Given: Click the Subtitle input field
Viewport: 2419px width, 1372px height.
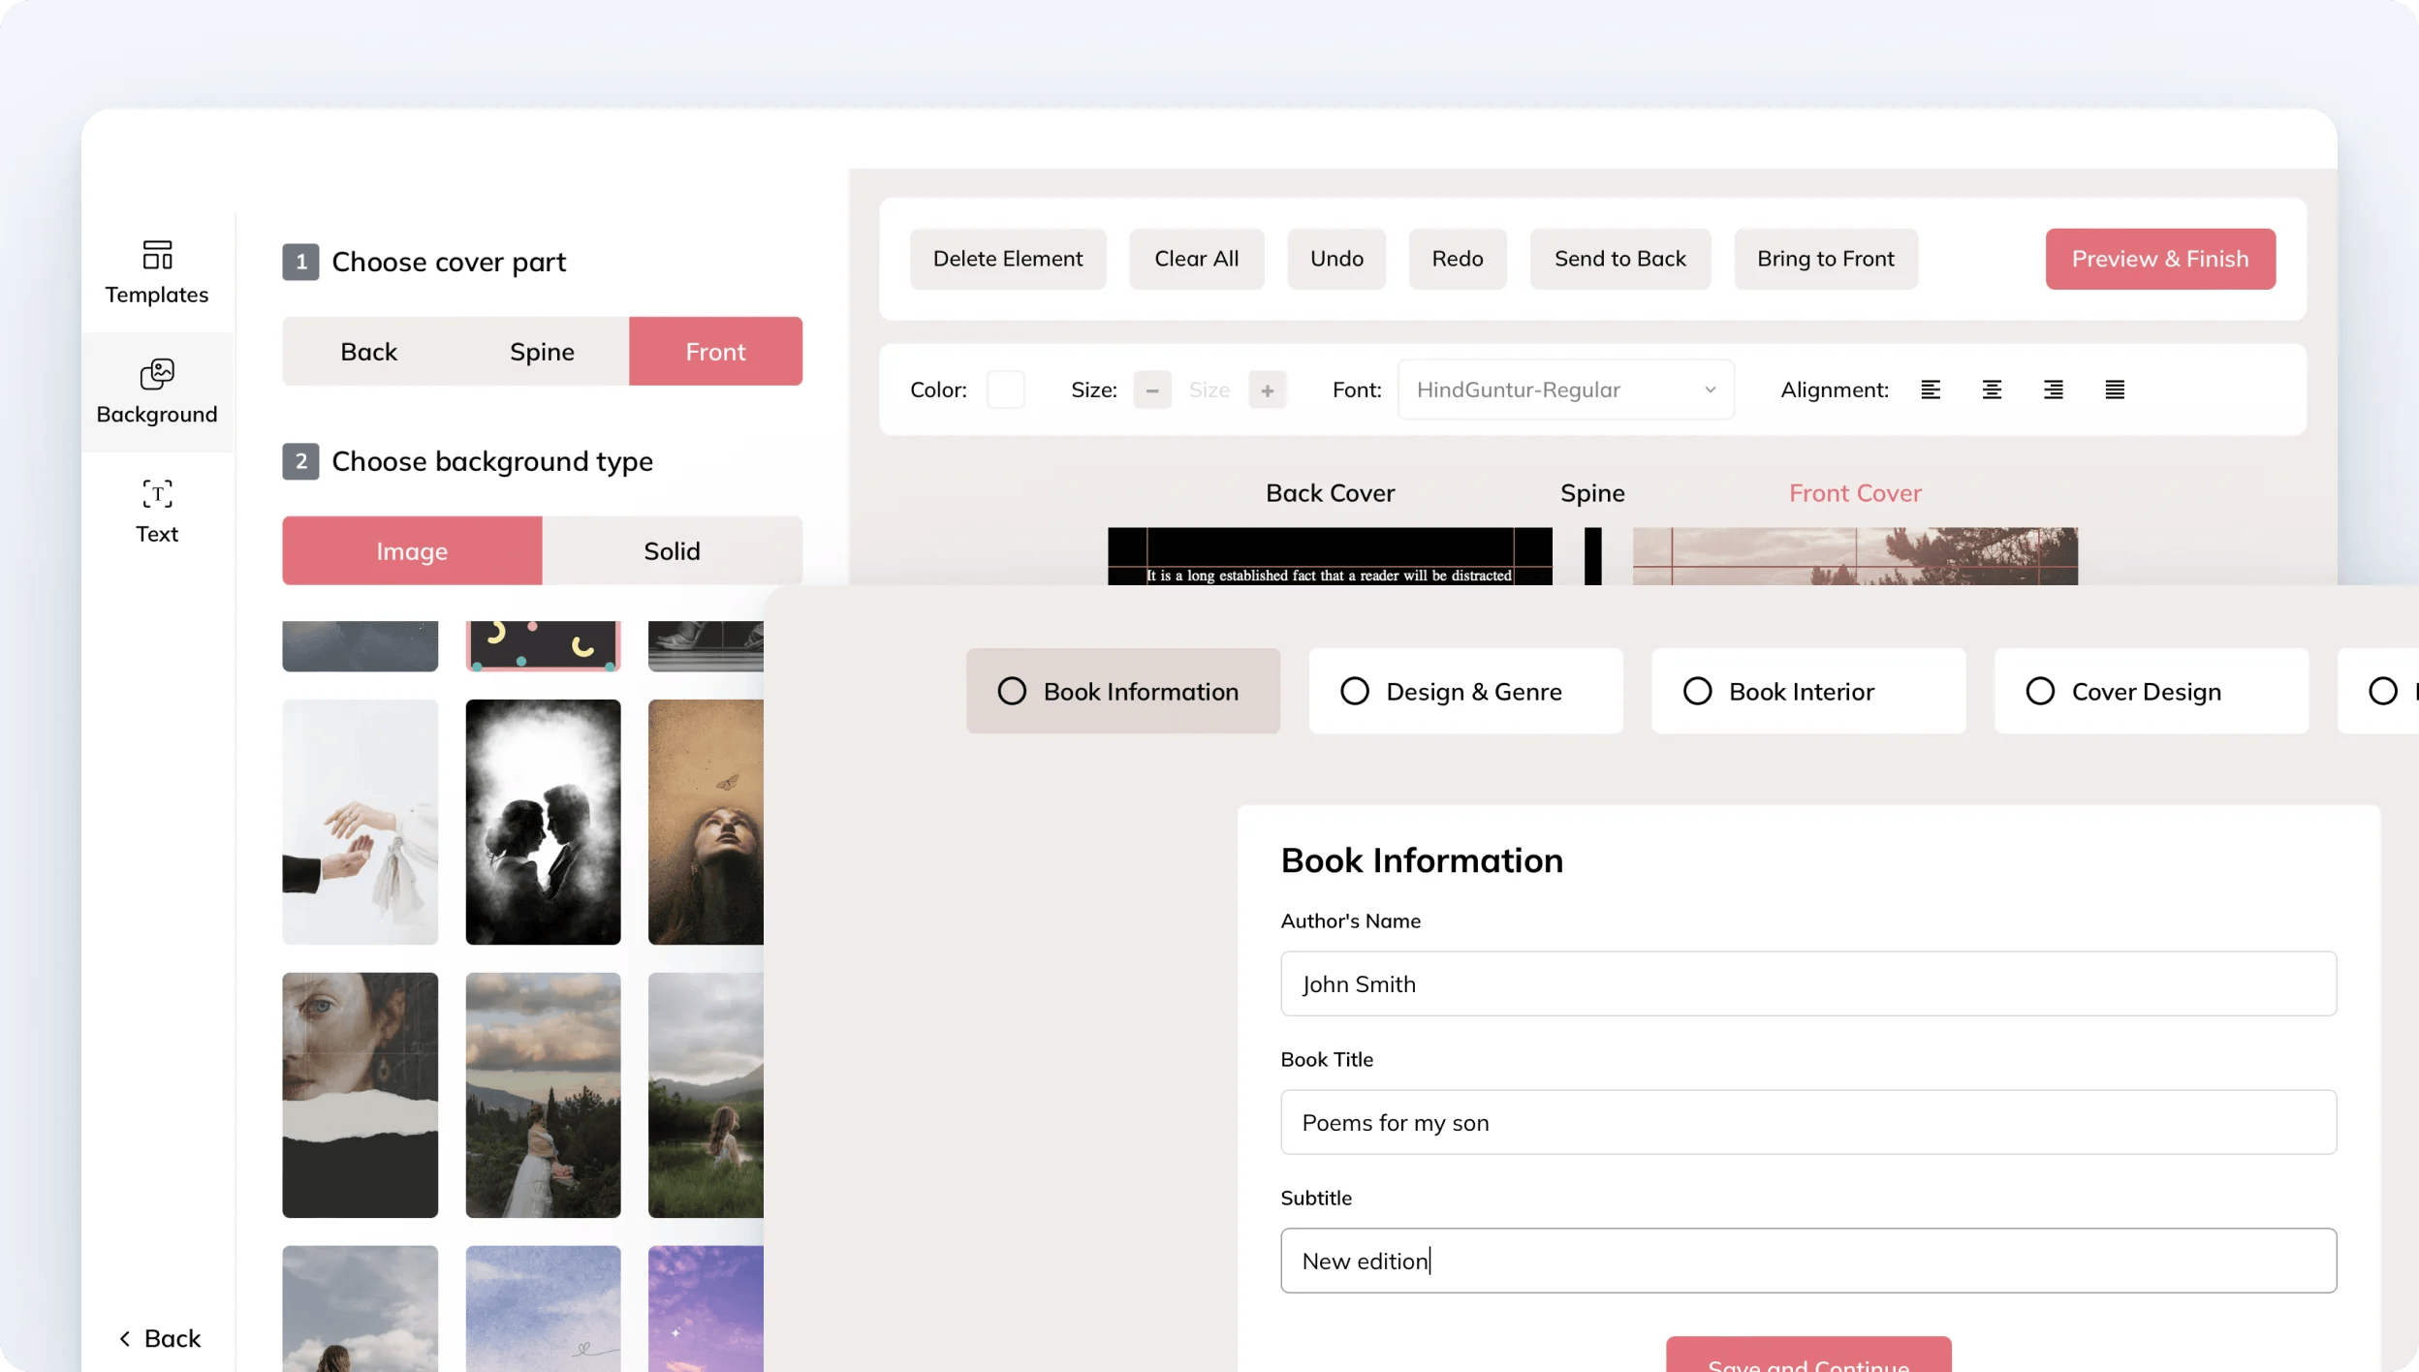Looking at the screenshot, I should click(1806, 1260).
